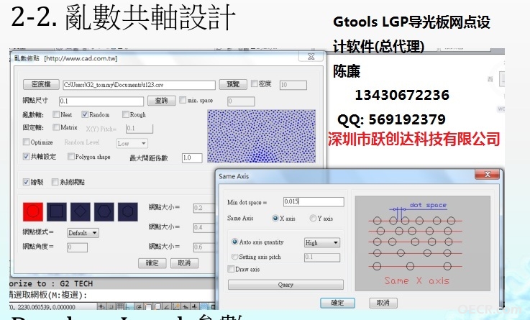The width and height of the screenshot is (530, 320).
Task: Open the 網點樣式 Default dropdown
Action: click(83, 233)
